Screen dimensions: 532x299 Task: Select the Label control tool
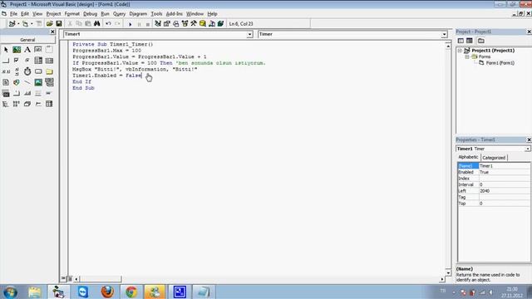[x=27, y=50]
